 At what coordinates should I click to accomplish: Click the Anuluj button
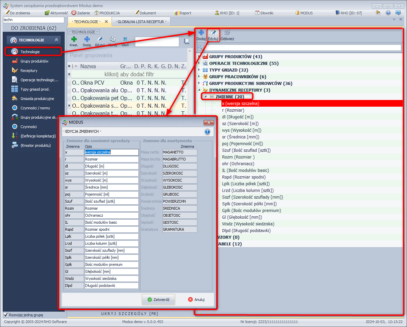click(196, 300)
